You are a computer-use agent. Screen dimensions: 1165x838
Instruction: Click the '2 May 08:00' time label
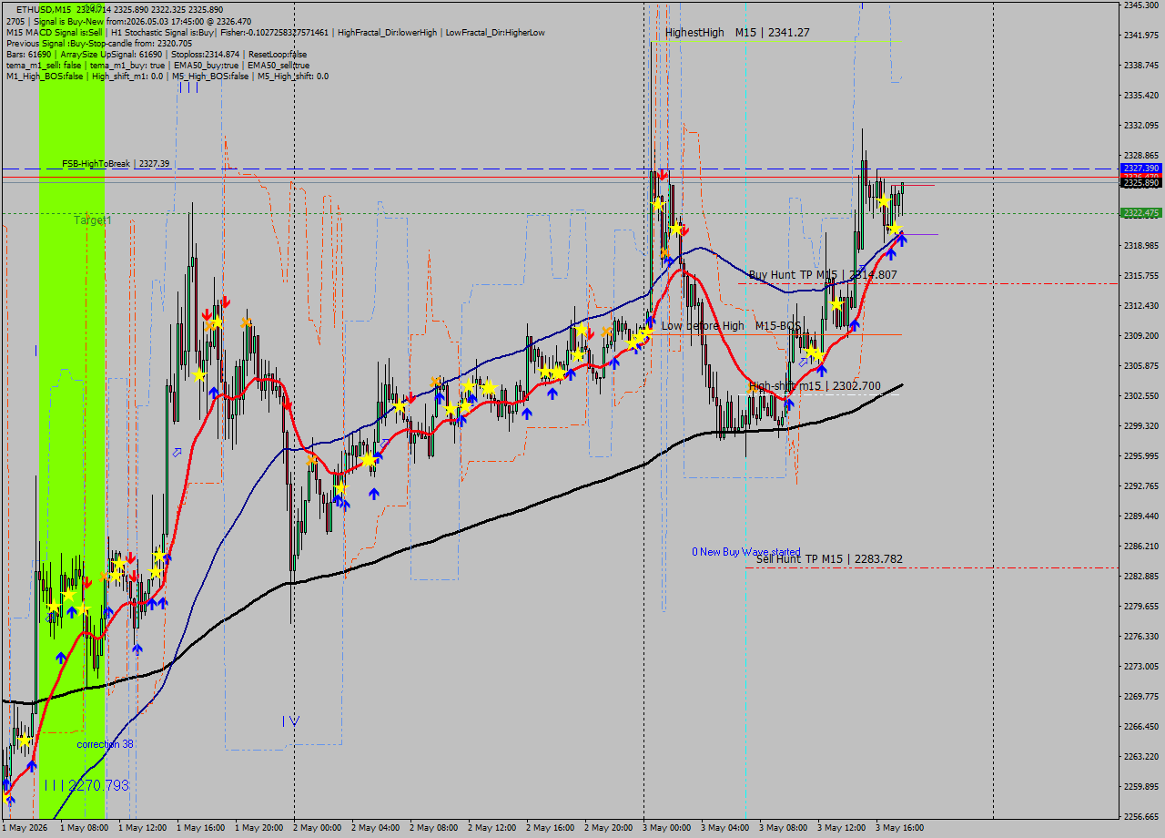(433, 828)
